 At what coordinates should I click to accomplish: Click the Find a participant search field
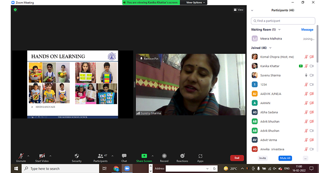(283, 21)
